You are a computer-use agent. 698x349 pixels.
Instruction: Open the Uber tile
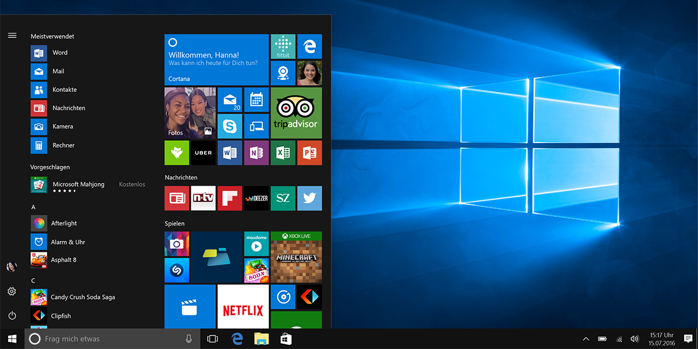pyautogui.click(x=203, y=153)
